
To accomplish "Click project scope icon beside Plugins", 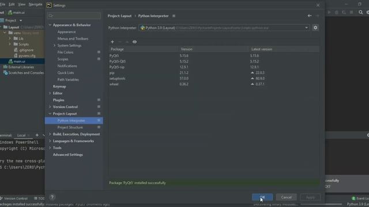I will 99,100.
